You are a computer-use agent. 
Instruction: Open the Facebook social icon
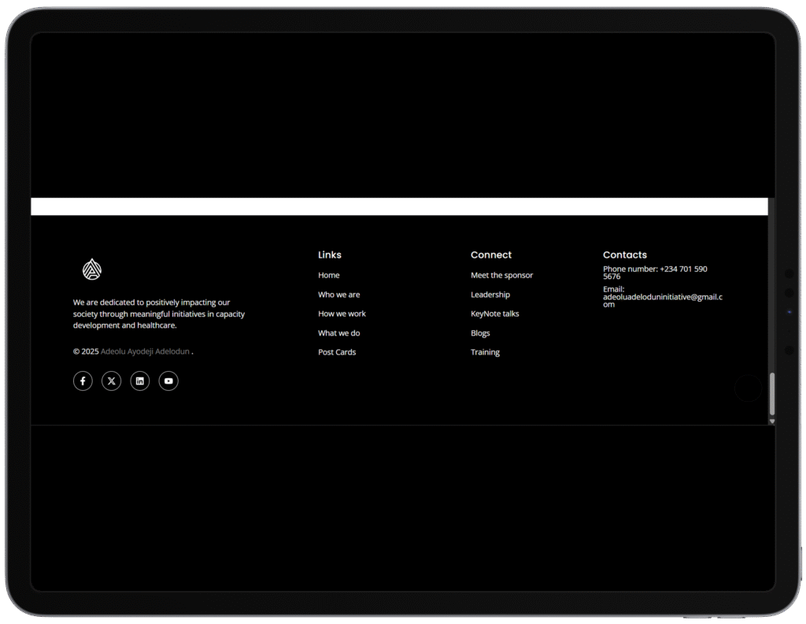(x=83, y=381)
